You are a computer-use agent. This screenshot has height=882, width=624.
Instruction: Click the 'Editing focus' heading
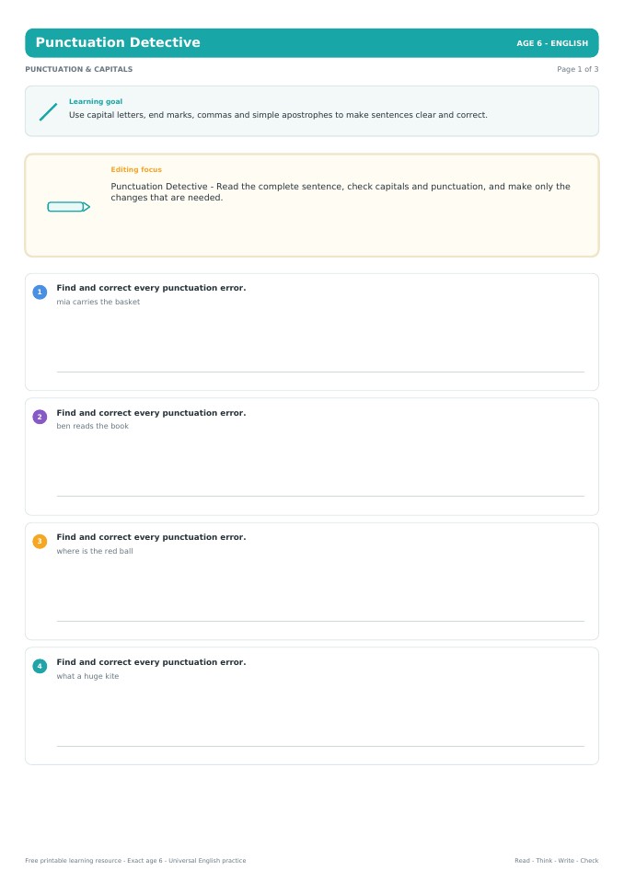pyautogui.click(x=136, y=169)
